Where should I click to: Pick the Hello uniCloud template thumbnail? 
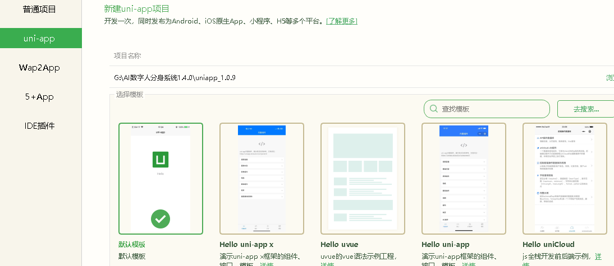(564, 178)
